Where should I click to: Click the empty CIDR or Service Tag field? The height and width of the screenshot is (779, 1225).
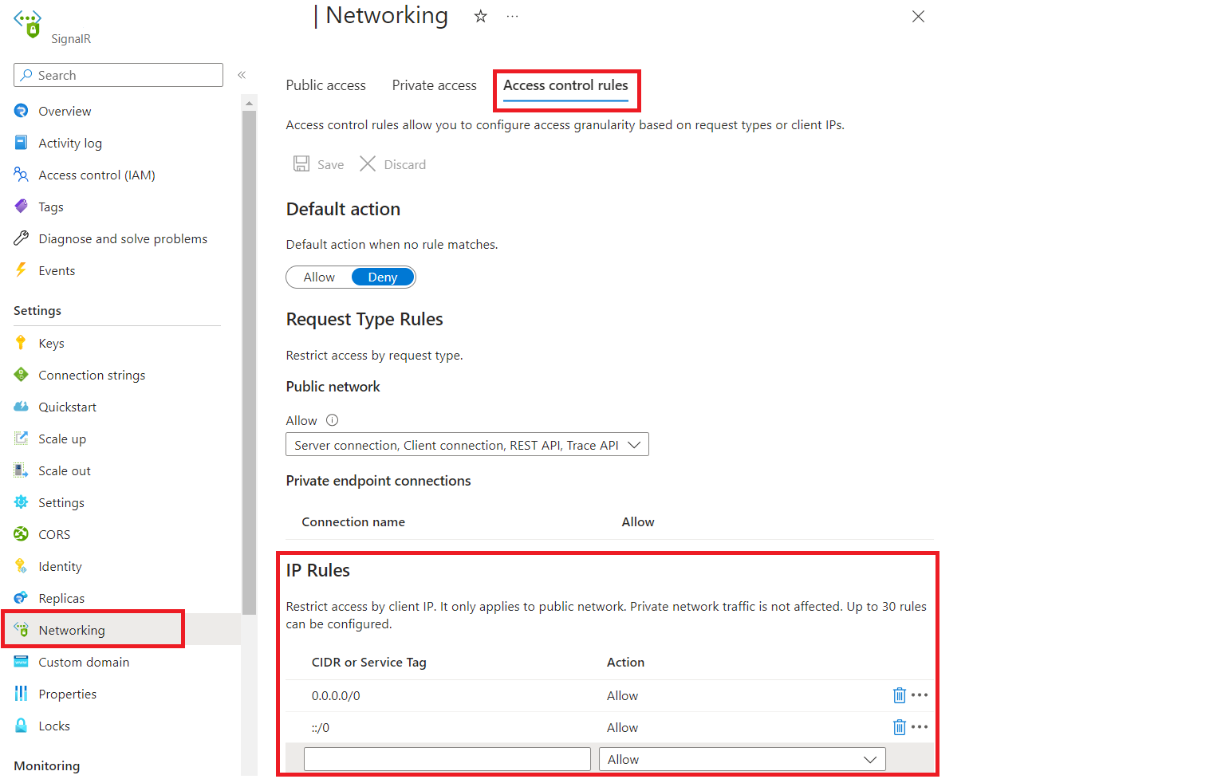[x=447, y=758]
